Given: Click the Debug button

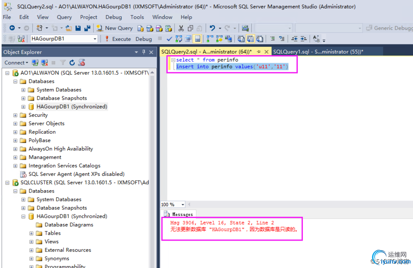Looking at the screenshot, I should 143,39.
